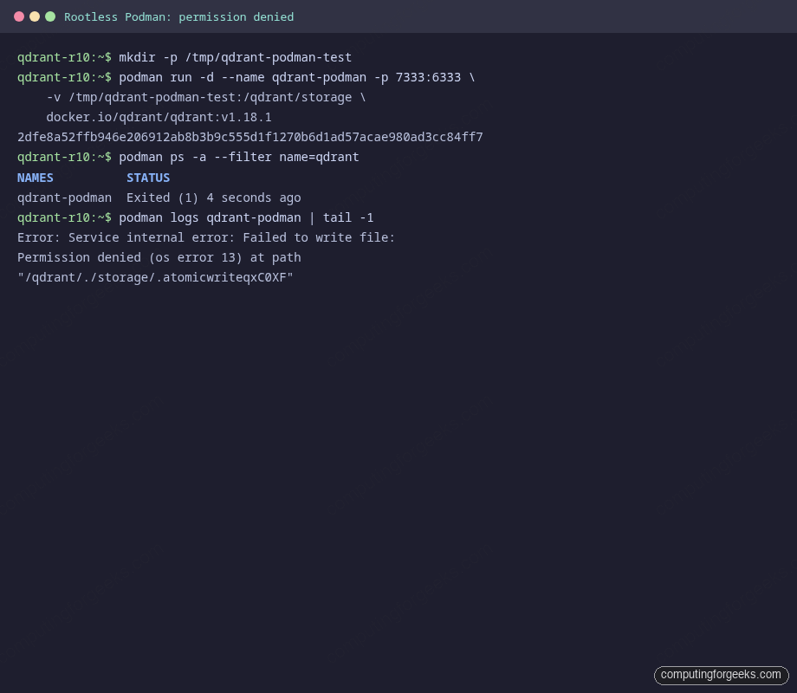The width and height of the screenshot is (797, 693).
Task: Click the 'Exited (1) 4 seconds ago' status
Action: coord(213,198)
